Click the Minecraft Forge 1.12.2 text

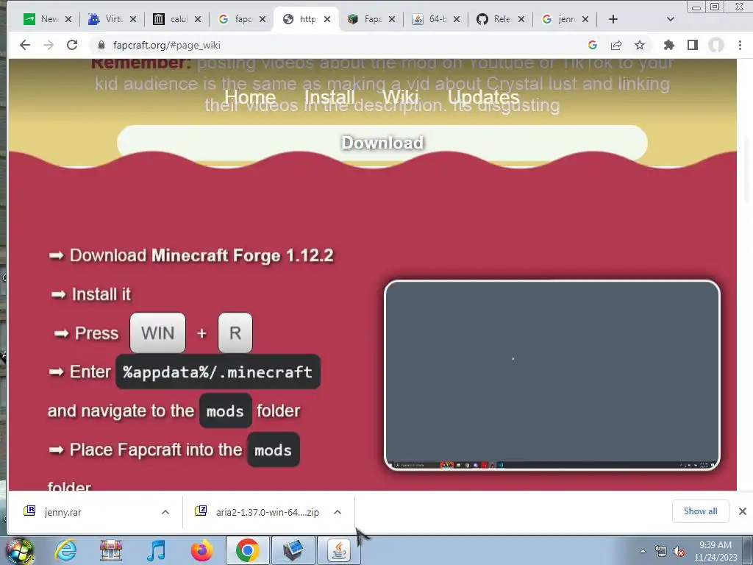pyautogui.click(x=243, y=255)
